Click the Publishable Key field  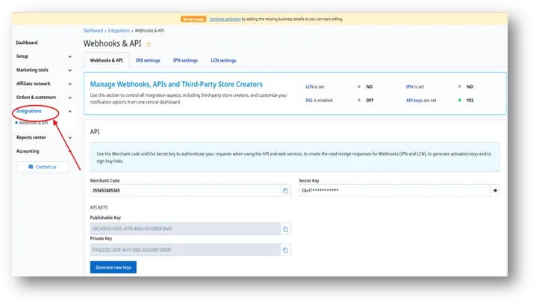pos(185,229)
